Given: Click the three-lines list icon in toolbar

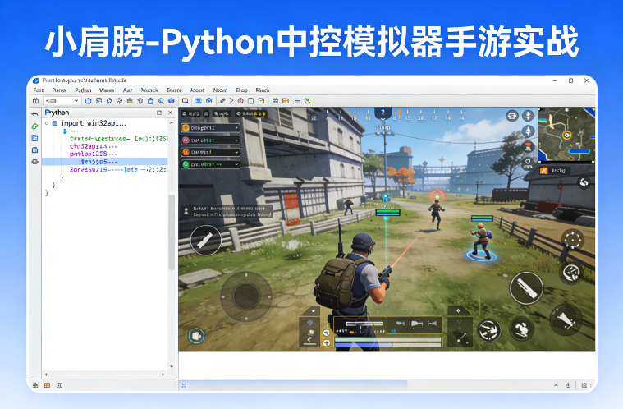Looking at the screenshot, I should (x=297, y=101).
